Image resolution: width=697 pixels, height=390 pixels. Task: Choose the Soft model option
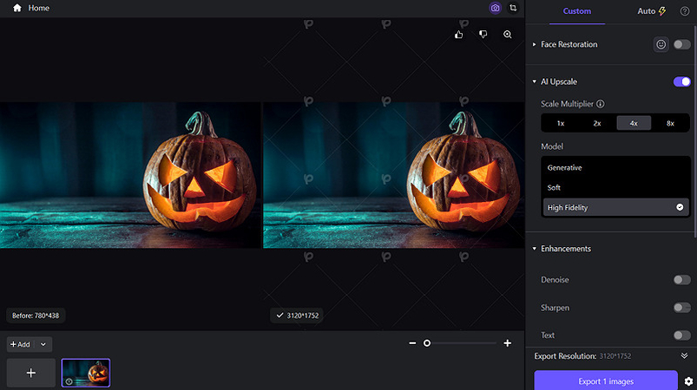pos(615,188)
